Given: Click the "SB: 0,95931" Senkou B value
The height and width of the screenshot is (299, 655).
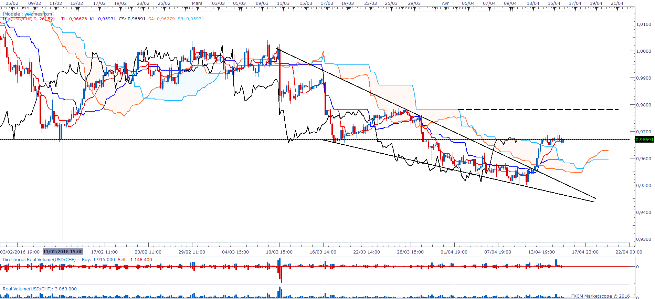Looking at the screenshot, I should [191, 19].
